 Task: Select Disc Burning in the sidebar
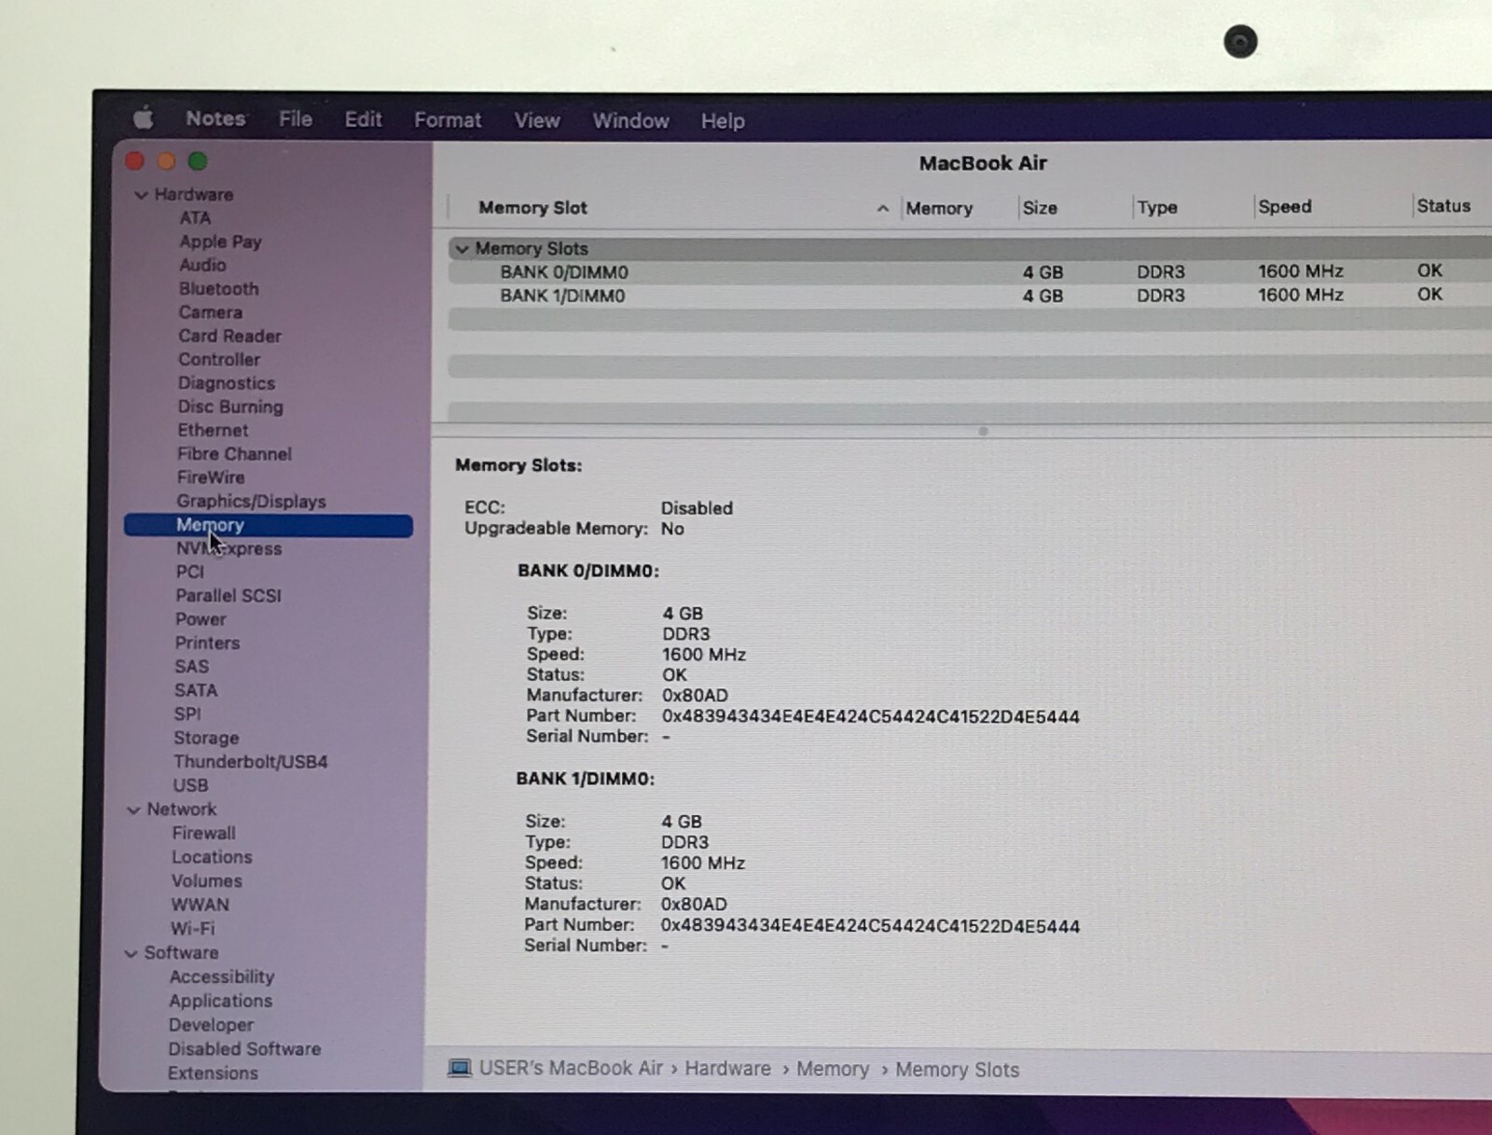[230, 407]
